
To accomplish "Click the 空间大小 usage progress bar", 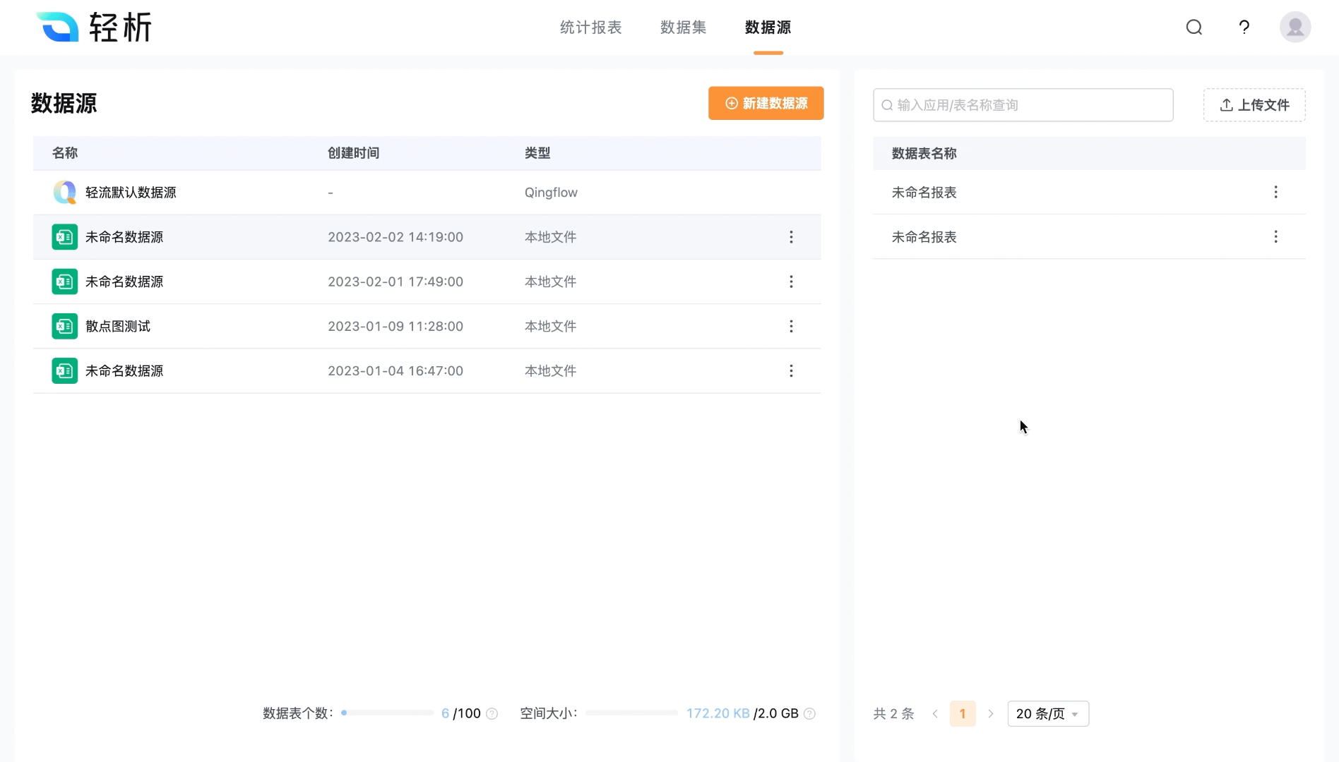I will coord(631,713).
